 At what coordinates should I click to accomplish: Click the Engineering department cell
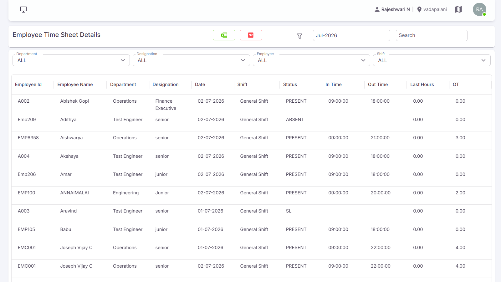point(126,193)
